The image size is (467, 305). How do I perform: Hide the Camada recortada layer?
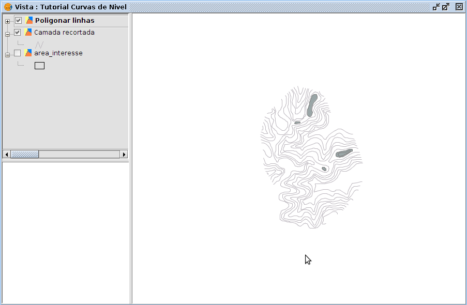[18, 33]
